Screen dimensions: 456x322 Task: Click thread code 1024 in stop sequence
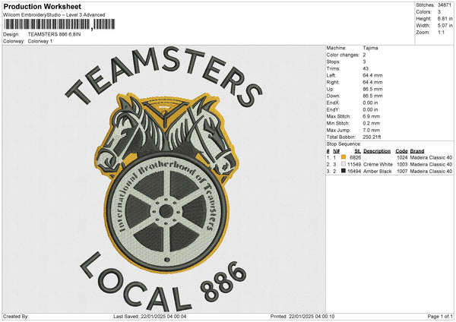click(x=401, y=157)
